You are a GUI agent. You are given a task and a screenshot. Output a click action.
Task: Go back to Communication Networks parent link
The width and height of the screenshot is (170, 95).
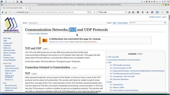point(38,34)
